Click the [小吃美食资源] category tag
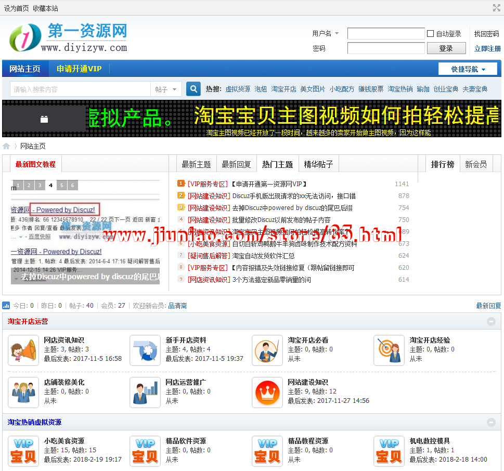This screenshot has width=504, height=471. pos(209,244)
